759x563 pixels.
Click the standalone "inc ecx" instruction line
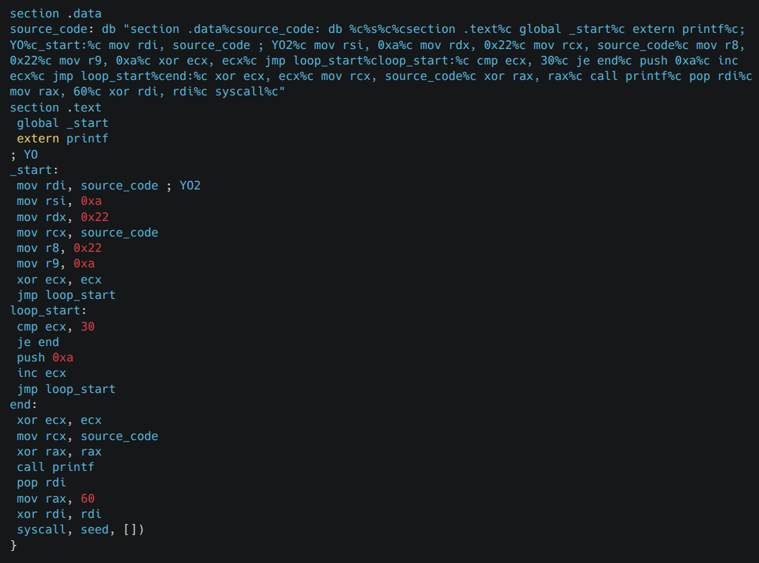pos(42,373)
